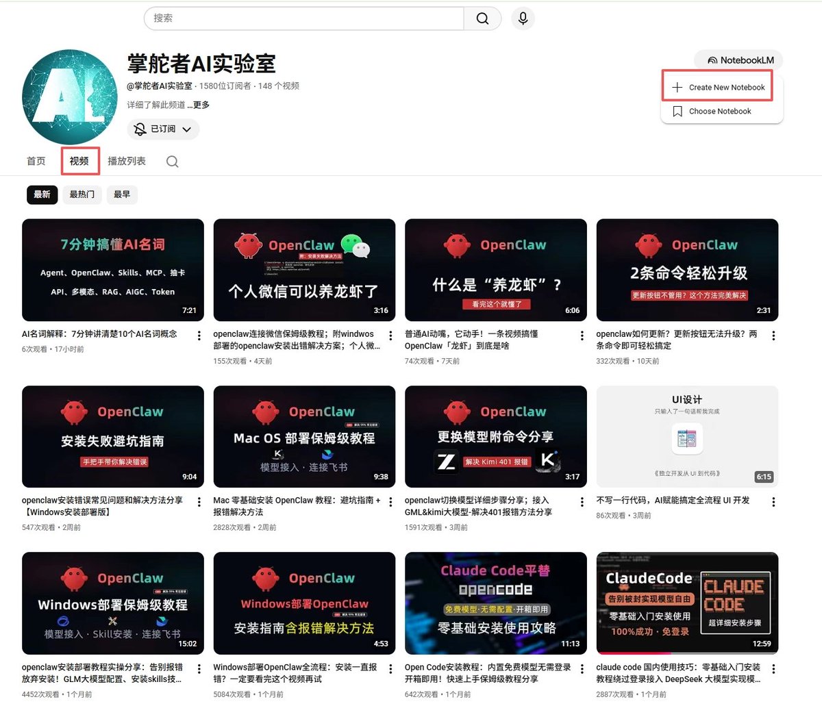Select the 最热门 sort chip

[x=82, y=194]
